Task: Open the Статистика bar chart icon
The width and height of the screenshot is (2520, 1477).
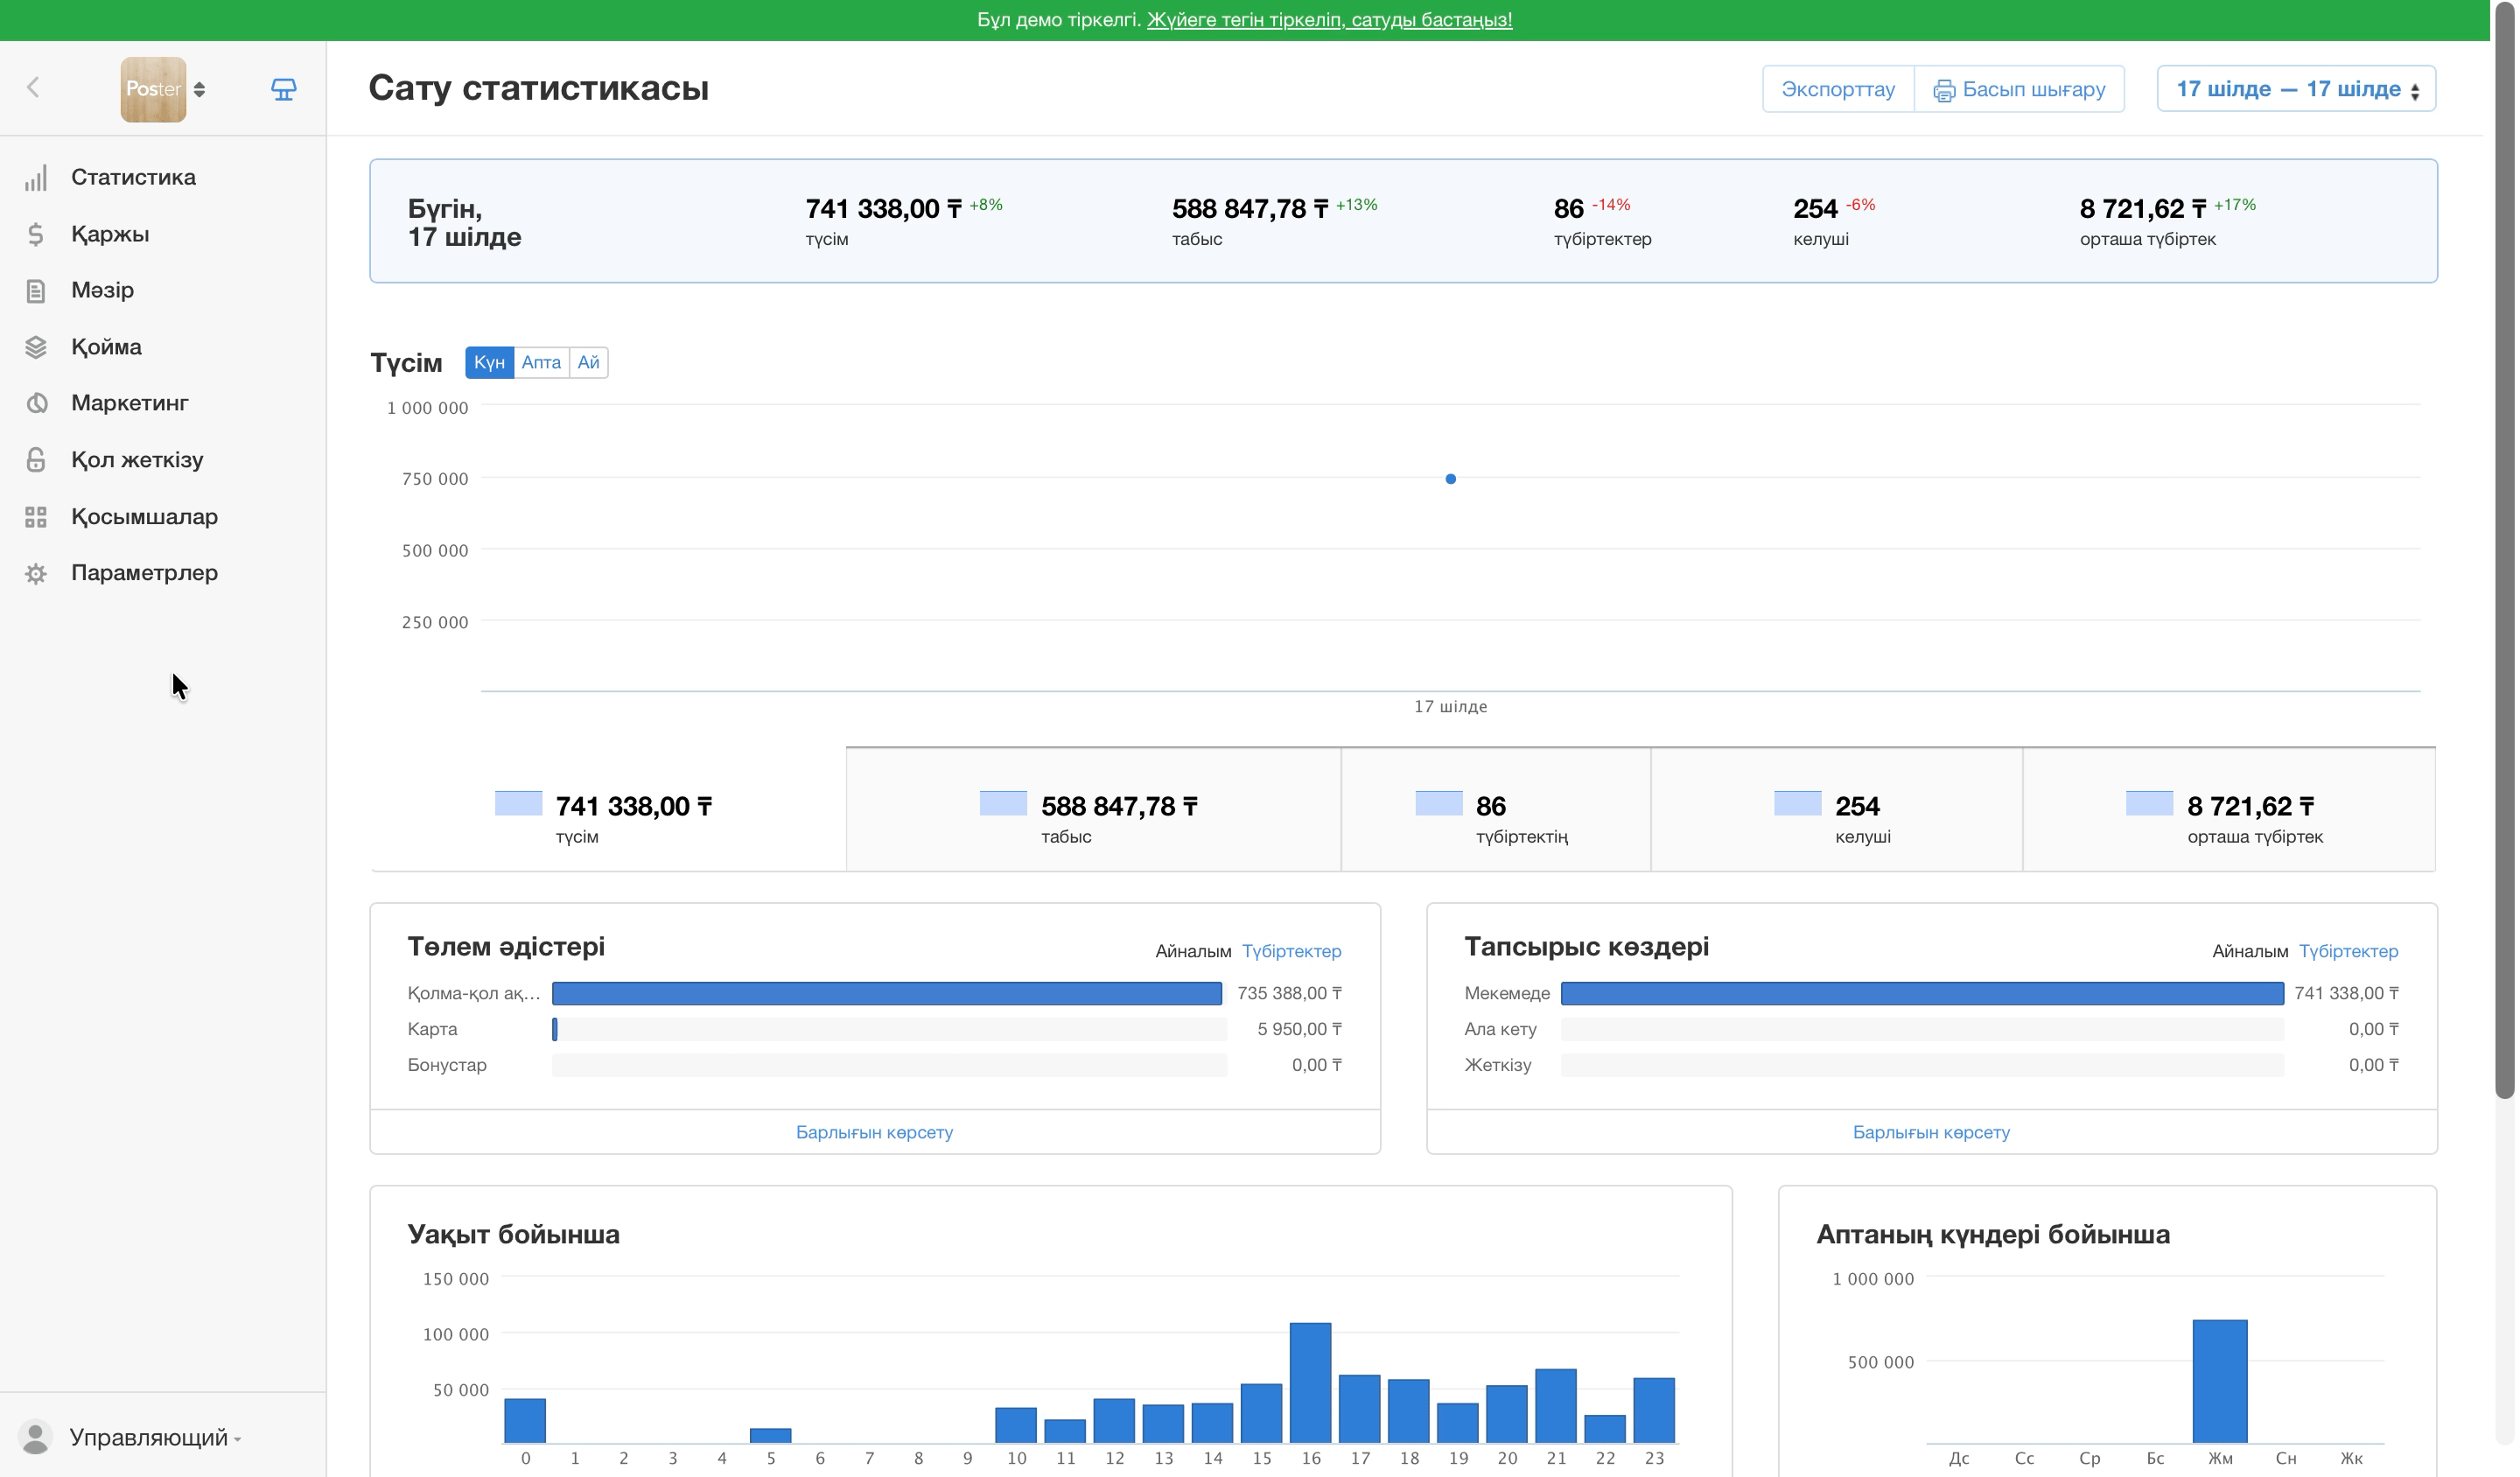Action: tap(36, 177)
